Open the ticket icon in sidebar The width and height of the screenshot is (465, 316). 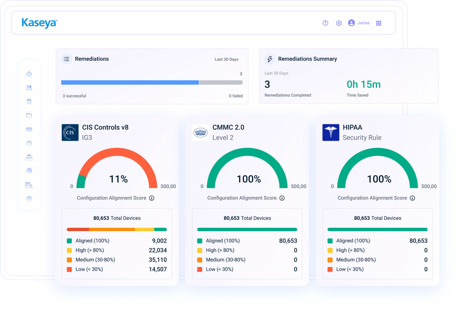[x=29, y=129]
